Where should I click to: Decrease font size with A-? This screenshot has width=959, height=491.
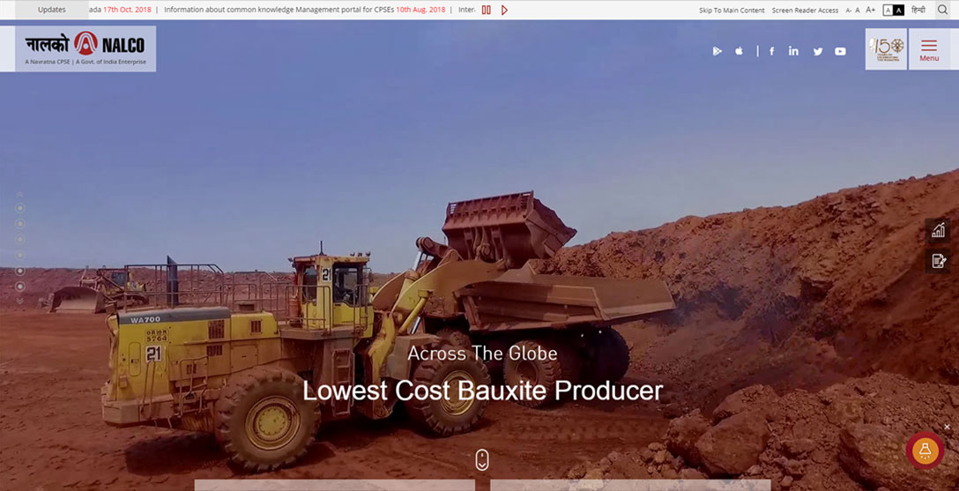(x=848, y=11)
